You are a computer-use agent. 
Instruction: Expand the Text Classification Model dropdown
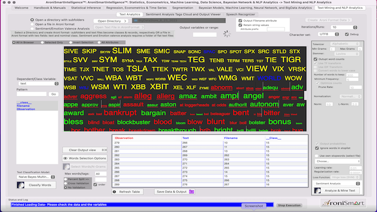(x=36, y=177)
